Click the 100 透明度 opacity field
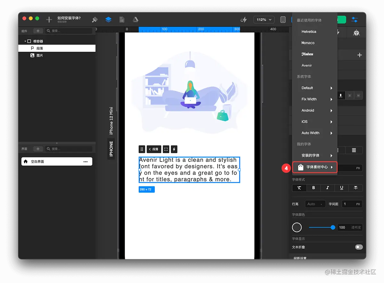 (x=350, y=227)
